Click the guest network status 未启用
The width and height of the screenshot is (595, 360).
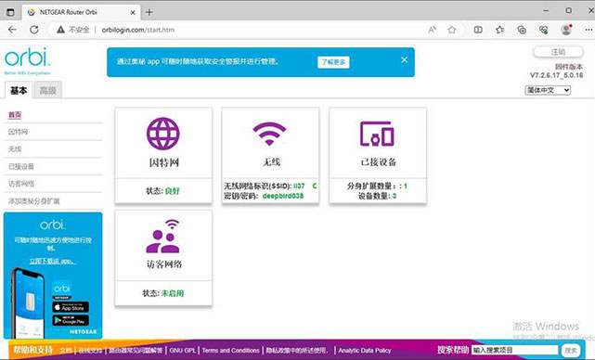(x=173, y=293)
